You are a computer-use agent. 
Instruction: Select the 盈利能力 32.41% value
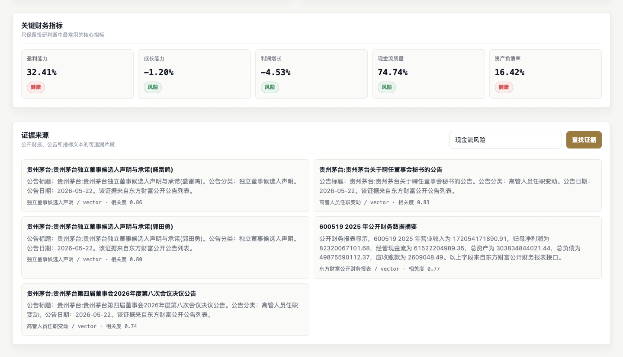click(x=42, y=73)
